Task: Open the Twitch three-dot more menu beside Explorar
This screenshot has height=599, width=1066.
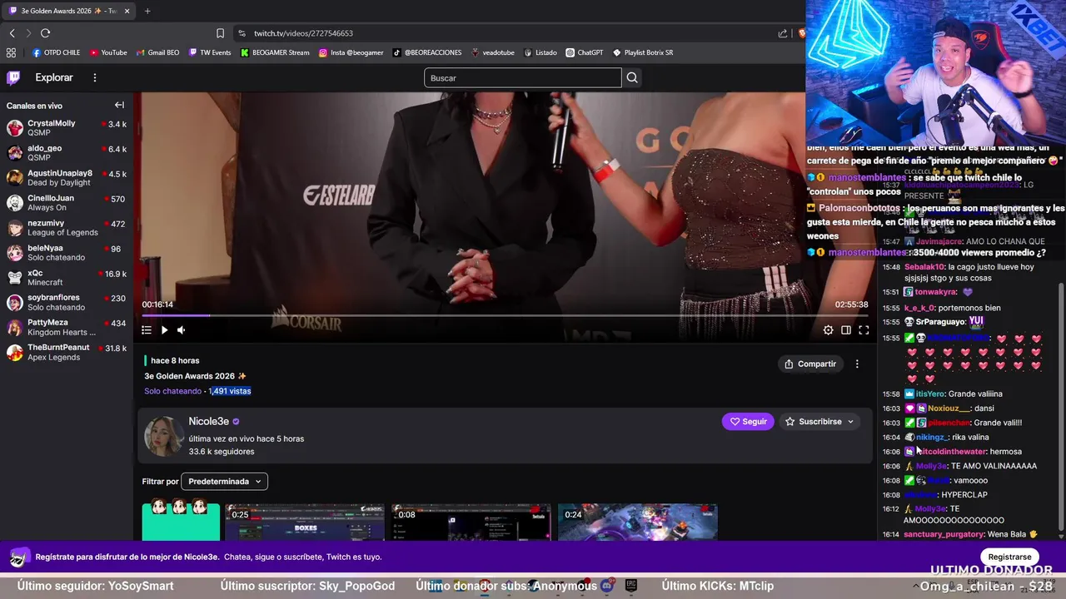Action: click(x=94, y=77)
